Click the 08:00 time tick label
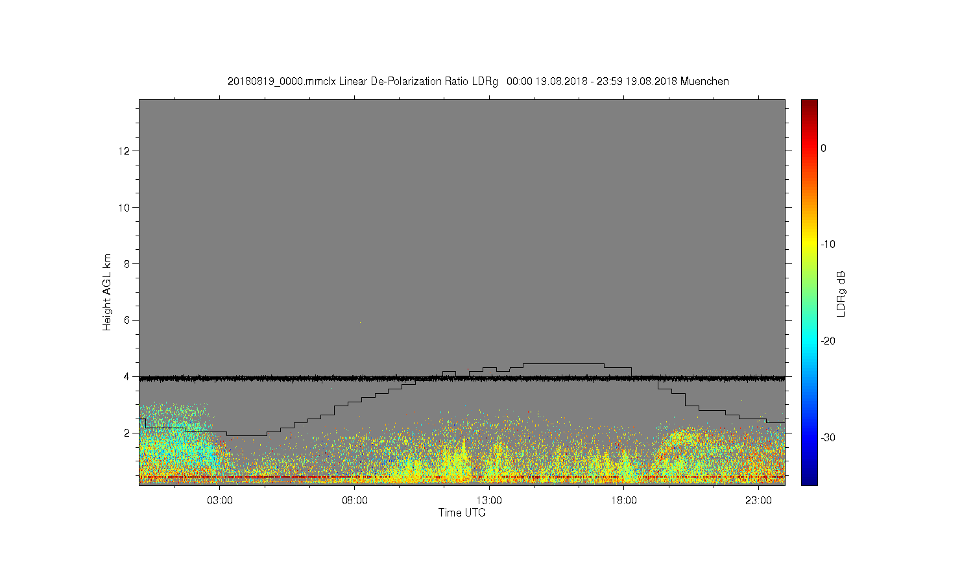Image resolution: width=973 pixels, height=584 pixels. (x=355, y=501)
